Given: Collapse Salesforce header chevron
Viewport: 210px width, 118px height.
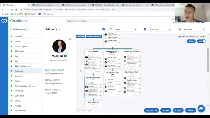Looking at the screenshot, I should [60, 29].
